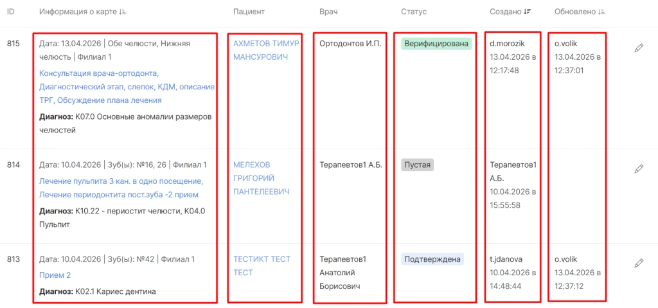The height and width of the screenshot is (308, 658).
Task: Click the pencil icon for card 814
Action: 639,168
